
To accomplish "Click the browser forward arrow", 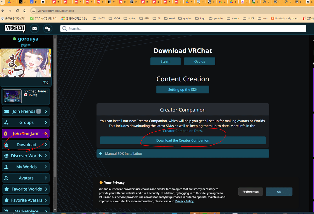I will tap(10, 11).
